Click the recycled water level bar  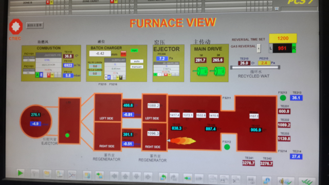tap(255, 67)
